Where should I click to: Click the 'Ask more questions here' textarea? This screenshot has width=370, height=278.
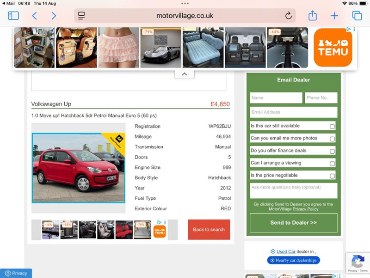tap(294, 190)
